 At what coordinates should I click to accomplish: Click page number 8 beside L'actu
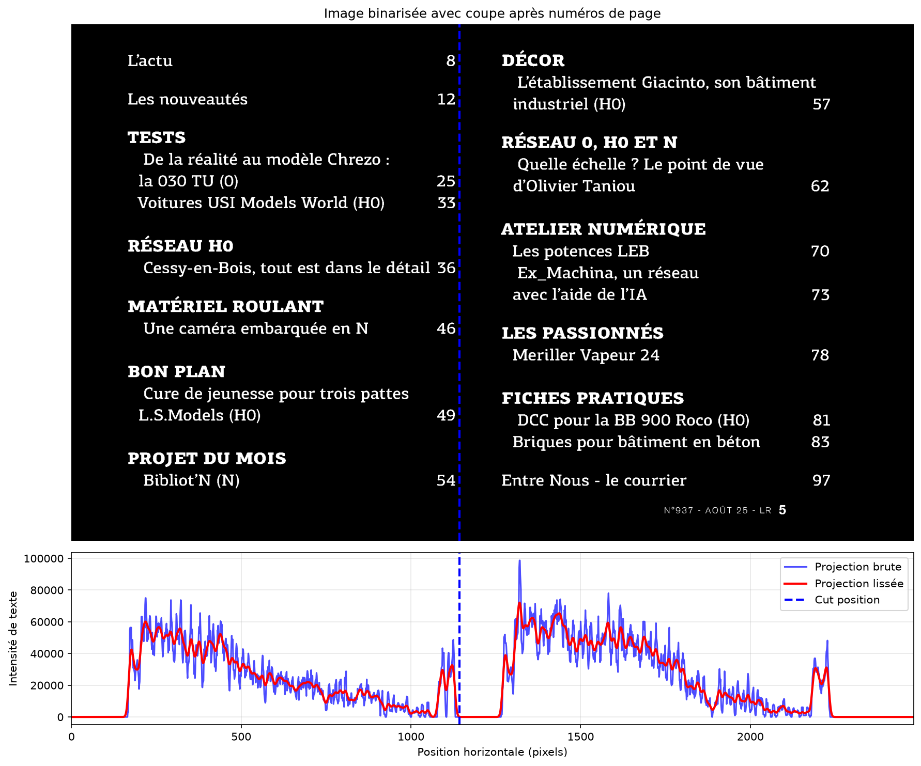coord(451,61)
